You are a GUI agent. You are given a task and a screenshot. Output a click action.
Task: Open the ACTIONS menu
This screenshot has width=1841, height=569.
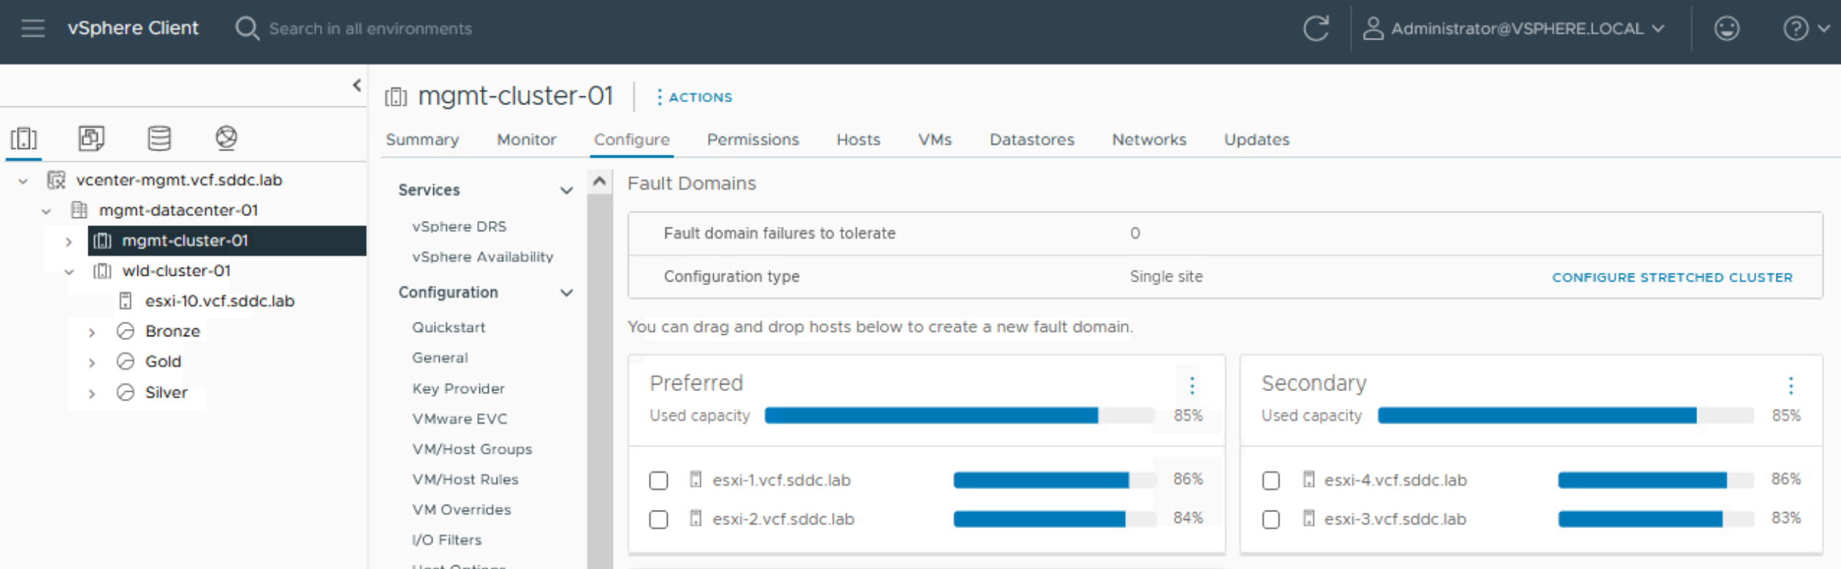694,97
